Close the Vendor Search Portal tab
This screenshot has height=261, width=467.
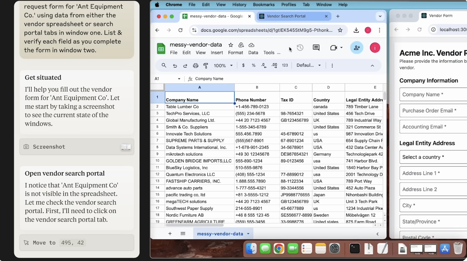(326, 16)
